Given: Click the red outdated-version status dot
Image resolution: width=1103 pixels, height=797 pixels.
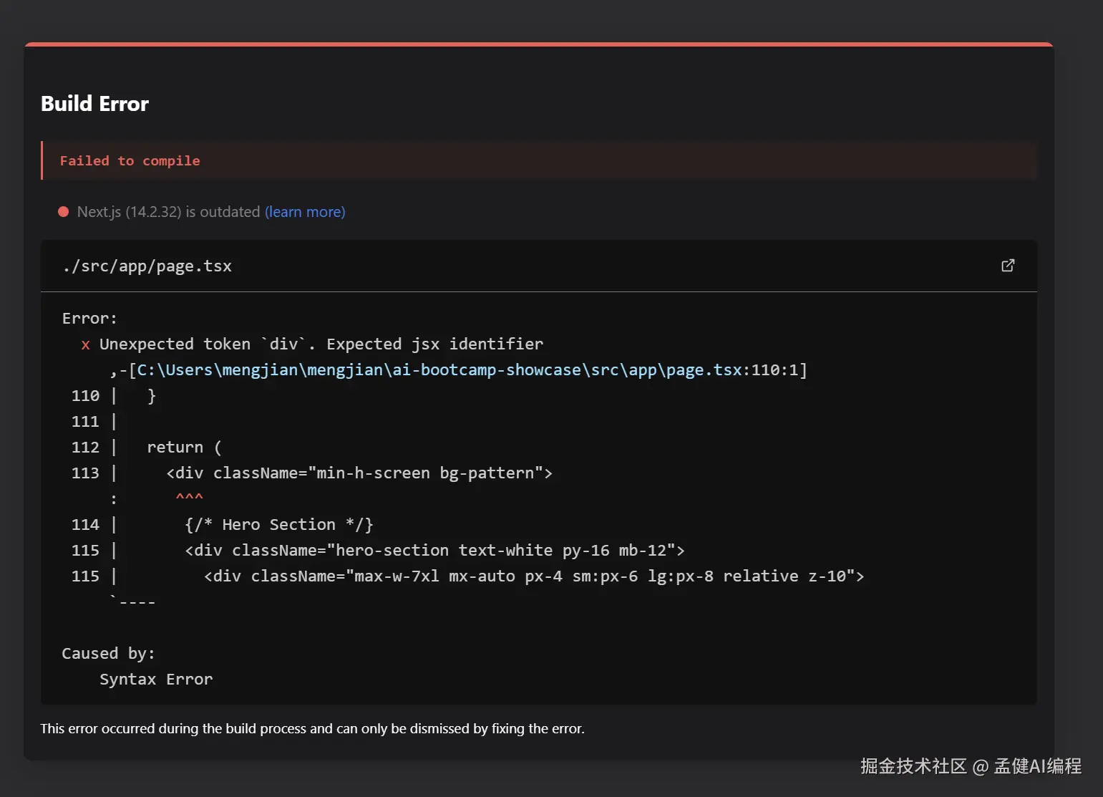Looking at the screenshot, I should (x=64, y=212).
